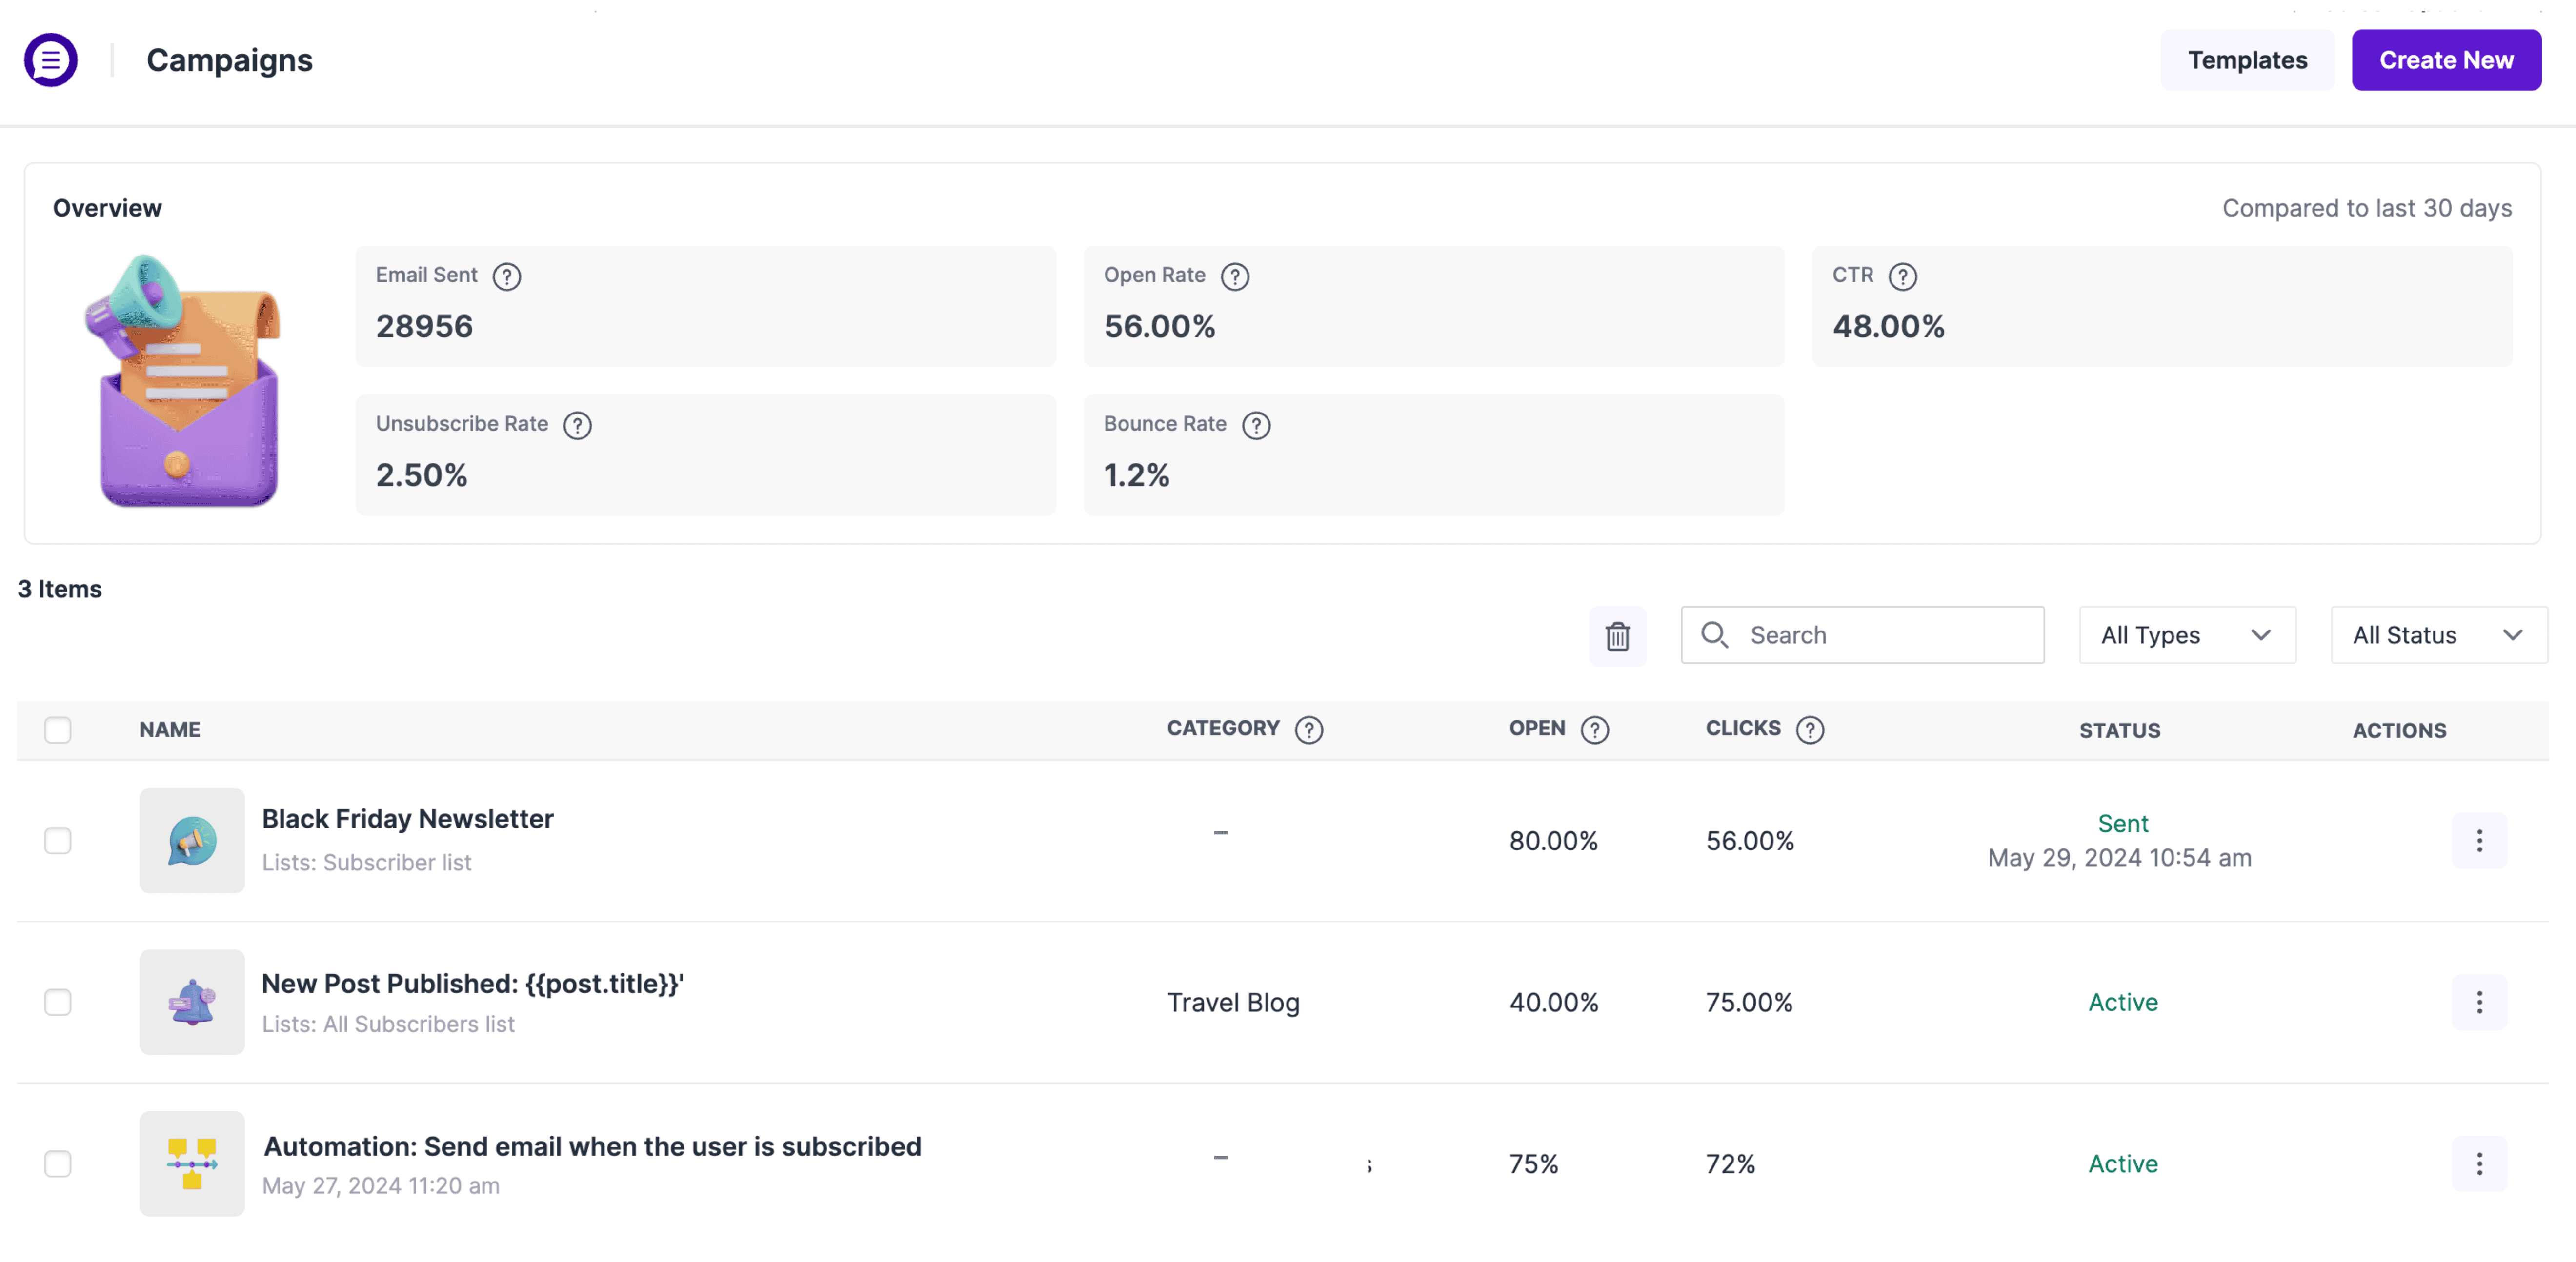2576x1262 pixels.
Task: Click the search magnifier icon
Action: [1714, 634]
